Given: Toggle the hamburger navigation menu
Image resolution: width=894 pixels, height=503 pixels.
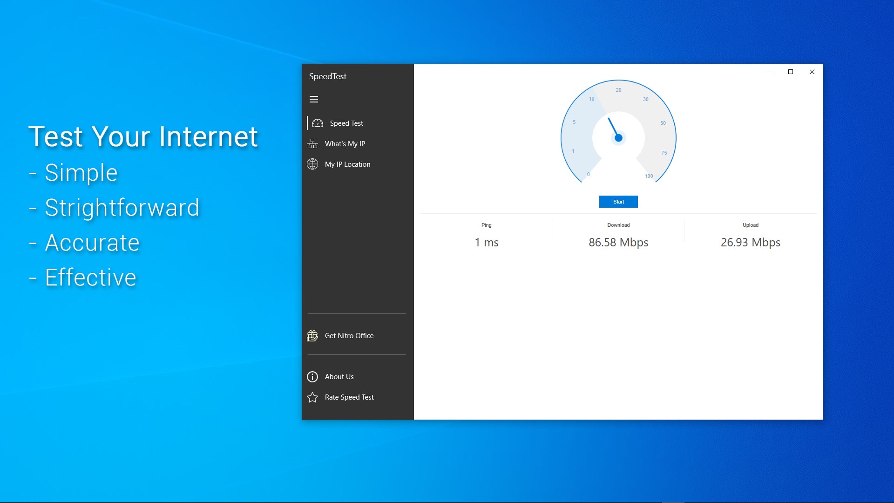Looking at the screenshot, I should pos(314,99).
